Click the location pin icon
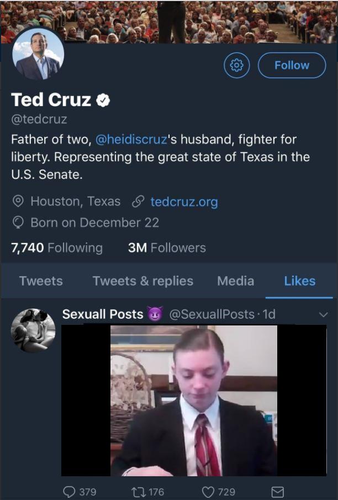 (x=18, y=202)
